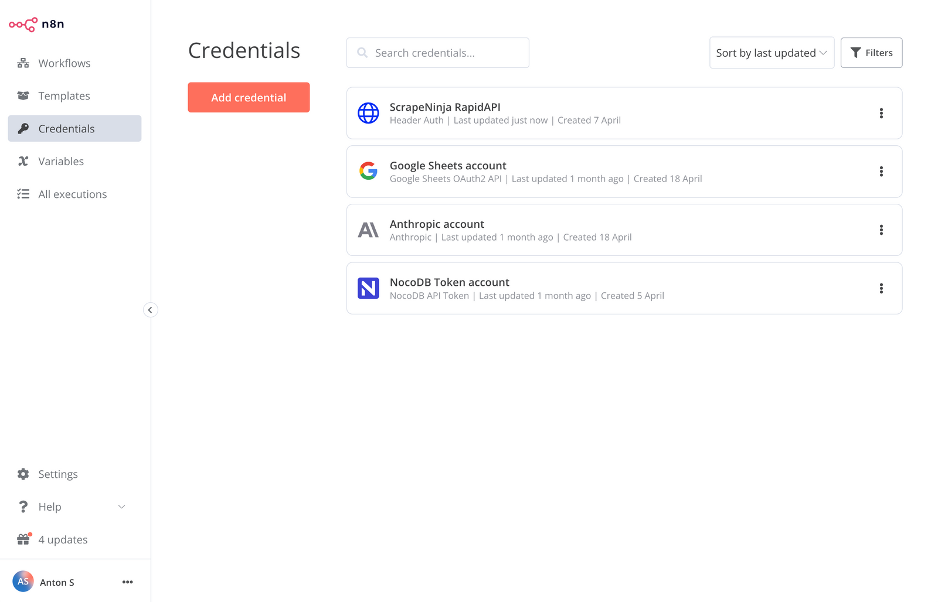View All executions
Viewport: 938px width, 602px height.
pos(72,194)
